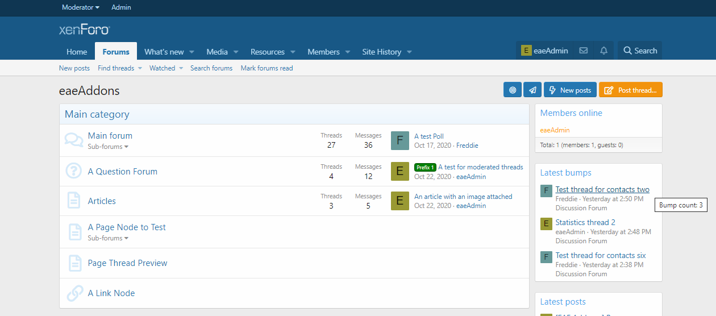Expand the Moderator dropdown menu
This screenshot has height=316, width=716.
(80, 7)
